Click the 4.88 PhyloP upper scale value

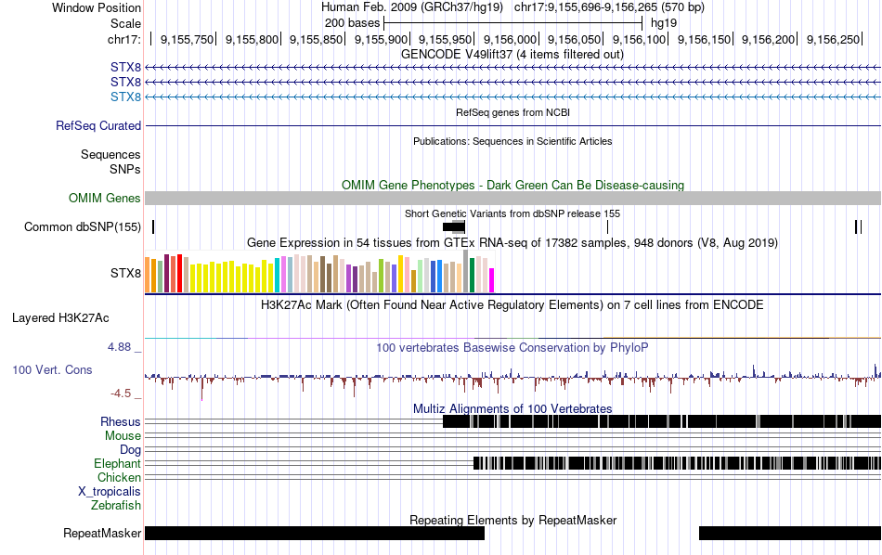click(x=119, y=347)
